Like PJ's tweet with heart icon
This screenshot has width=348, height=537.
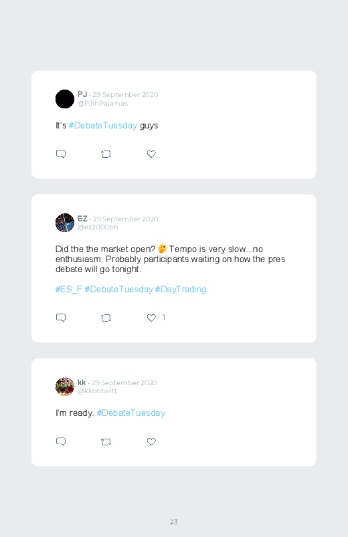(x=151, y=154)
